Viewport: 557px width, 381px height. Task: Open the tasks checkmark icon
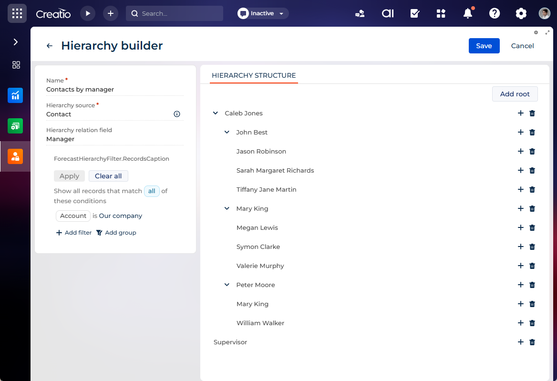click(414, 13)
